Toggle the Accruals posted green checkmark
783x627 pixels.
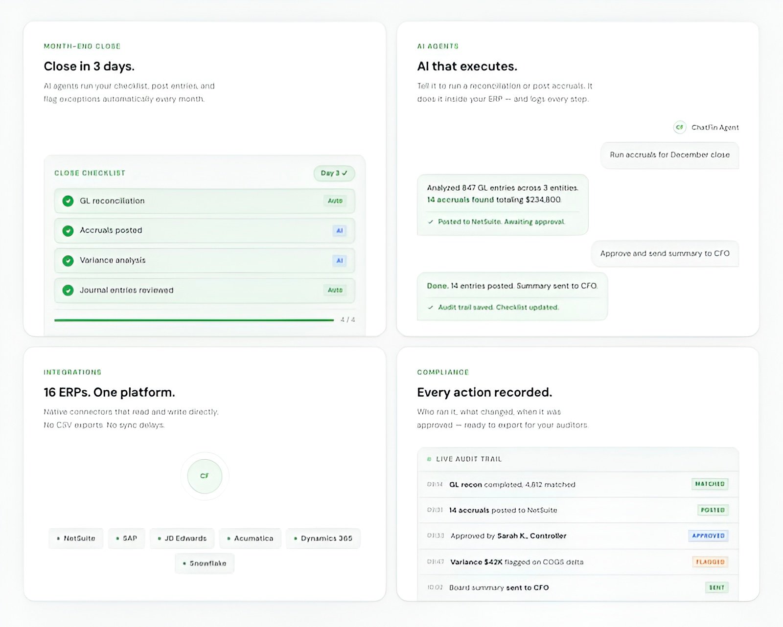click(x=68, y=231)
